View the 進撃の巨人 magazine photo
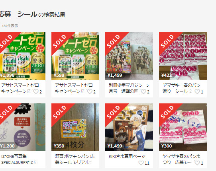The image size is (216, 171). [129, 56]
